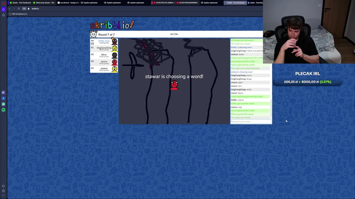
Task: Open the Aria AI sidebar icon
Action: (3, 93)
